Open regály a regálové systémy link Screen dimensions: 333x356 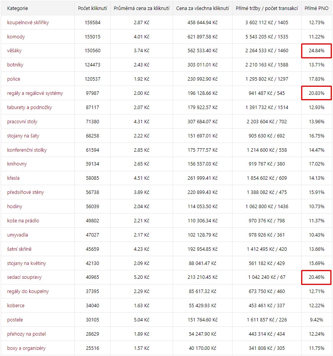(35, 93)
